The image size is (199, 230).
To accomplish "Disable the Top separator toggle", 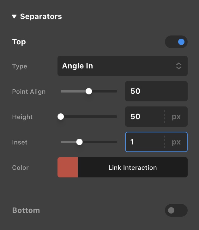I will coord(176,42).
